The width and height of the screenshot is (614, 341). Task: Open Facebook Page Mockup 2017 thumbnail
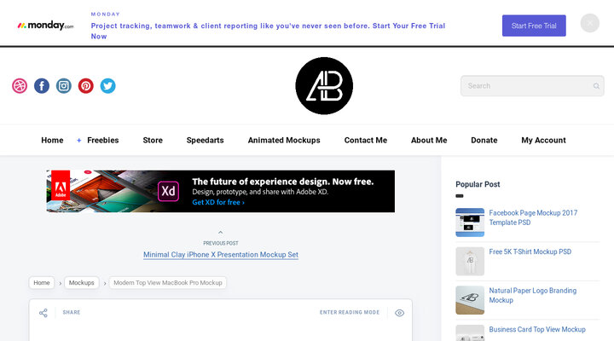tap(470, 223)
